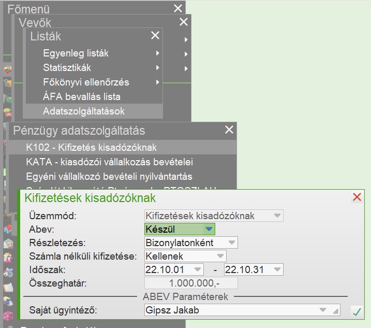Close the Listák menu panel
371x328 pixels.
(155, 35)
